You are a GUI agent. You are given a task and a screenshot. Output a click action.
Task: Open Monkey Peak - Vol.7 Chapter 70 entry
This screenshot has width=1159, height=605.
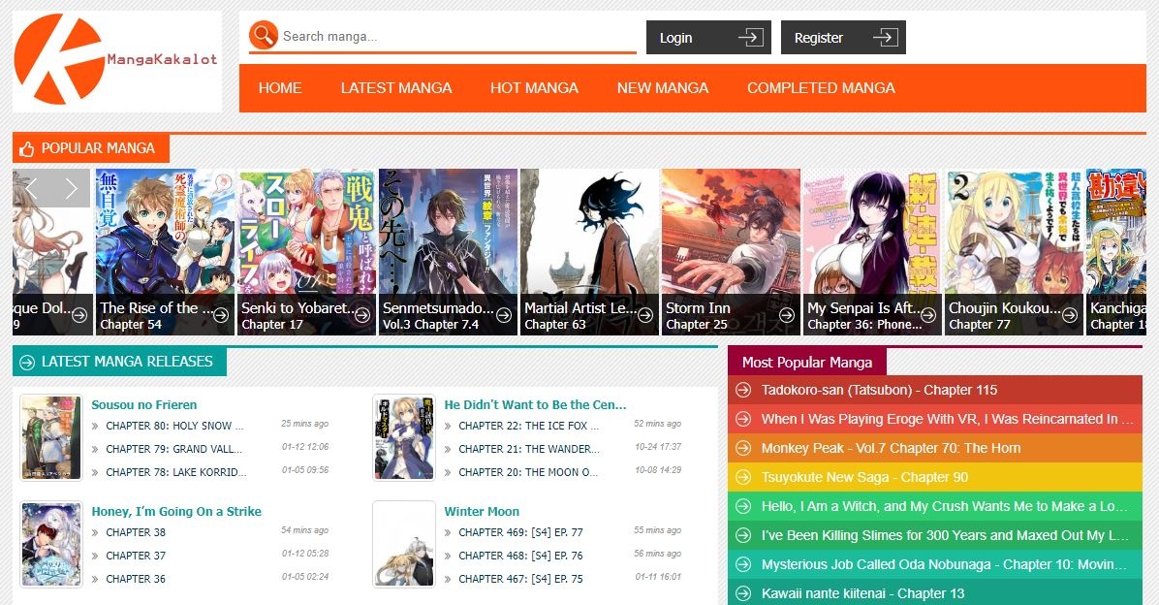(x=891, y=448)
